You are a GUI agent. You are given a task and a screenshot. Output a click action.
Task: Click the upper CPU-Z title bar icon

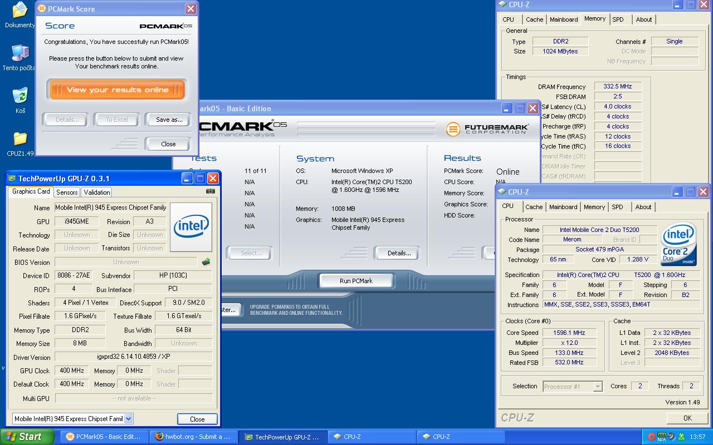tap(502, 4)
